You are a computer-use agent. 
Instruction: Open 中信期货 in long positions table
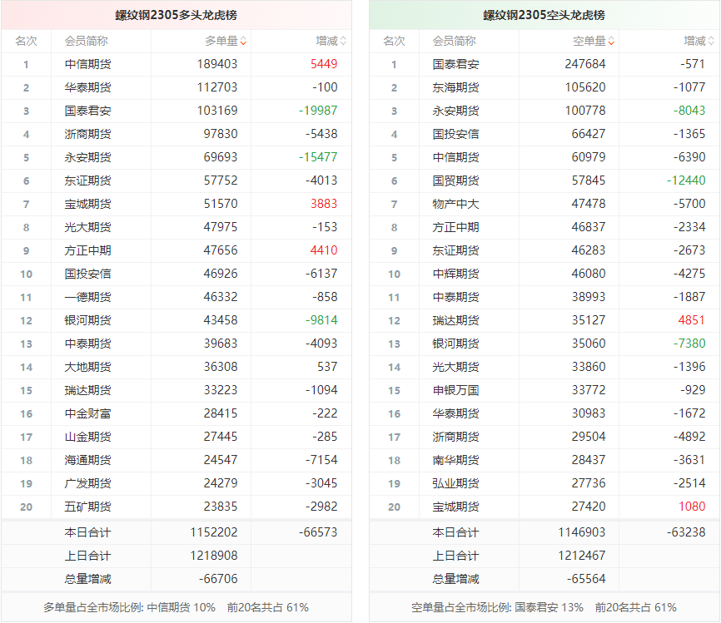(87, 64)
